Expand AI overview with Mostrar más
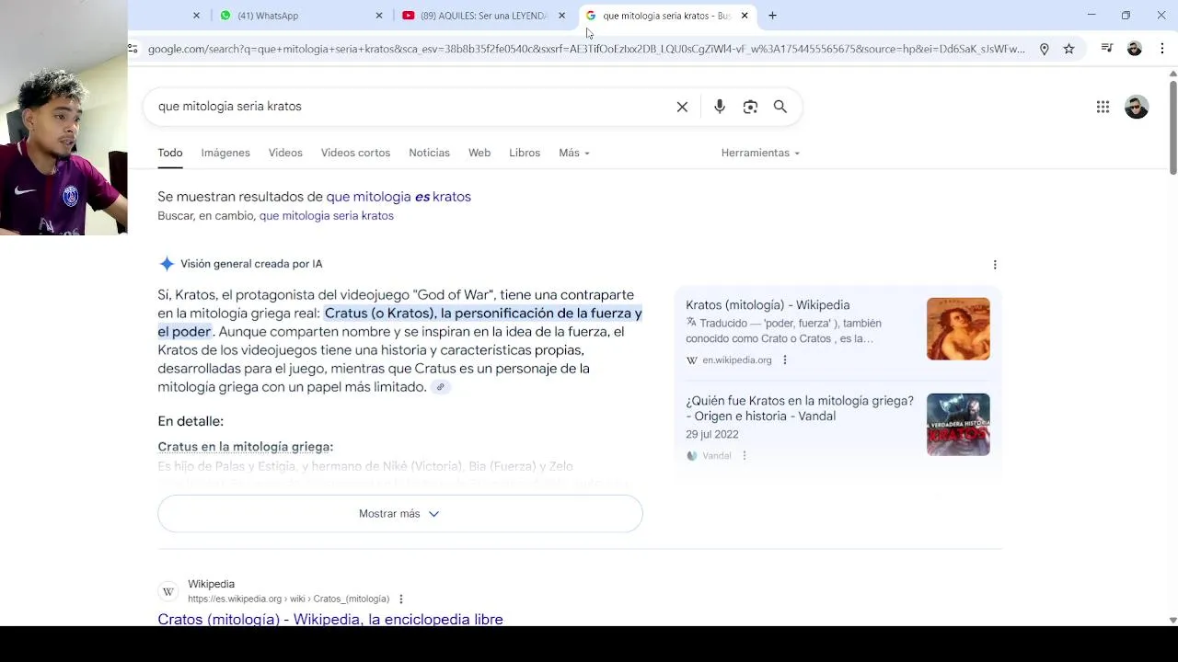Image resolution: width=1178 pixels, height=662 pixels. [x=399, y=514]
